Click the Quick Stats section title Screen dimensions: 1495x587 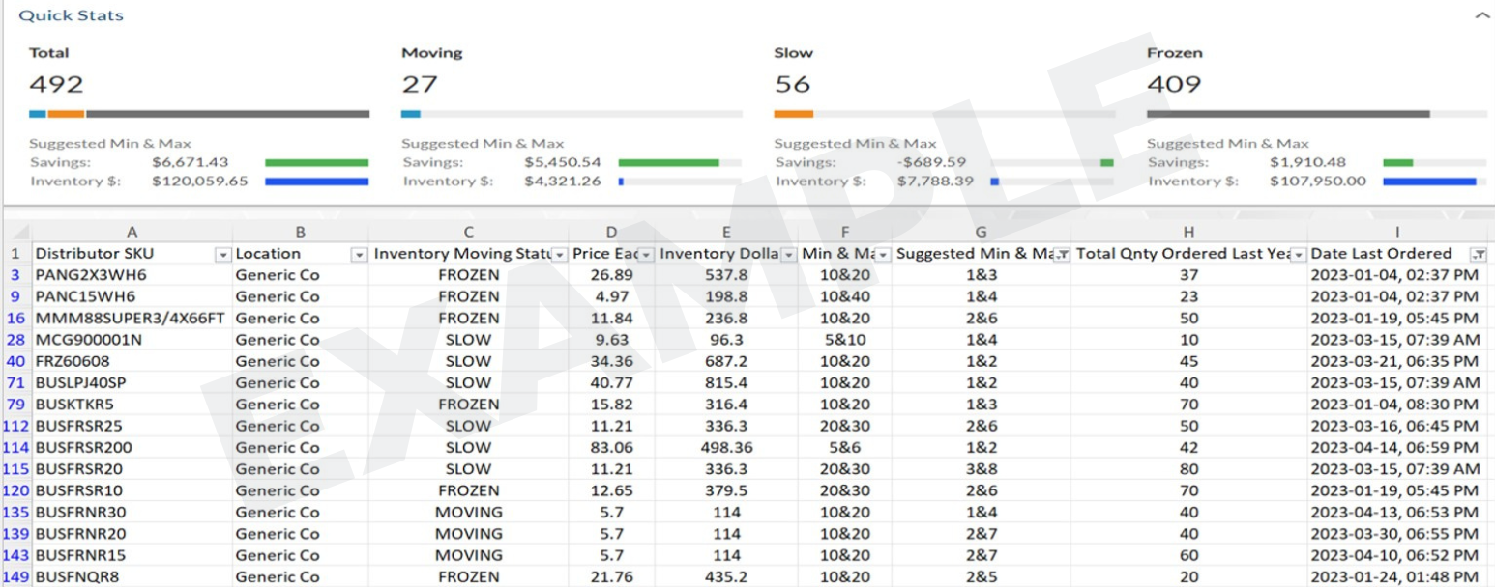(x=72, y=15)
